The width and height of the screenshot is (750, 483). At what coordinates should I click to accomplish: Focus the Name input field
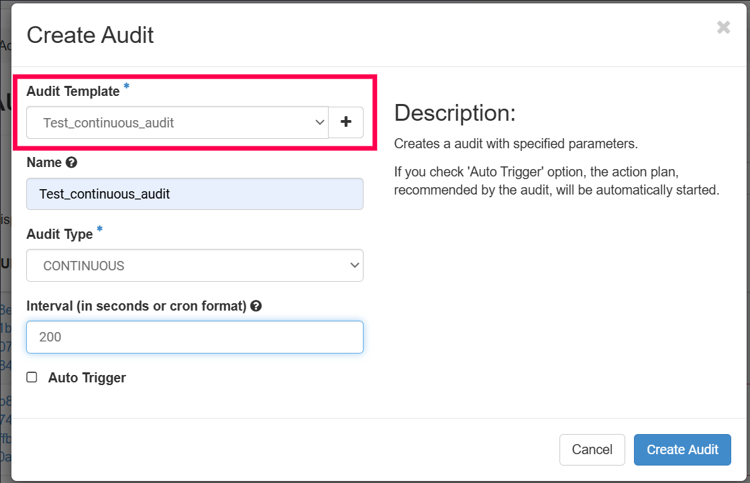[195, 194]
